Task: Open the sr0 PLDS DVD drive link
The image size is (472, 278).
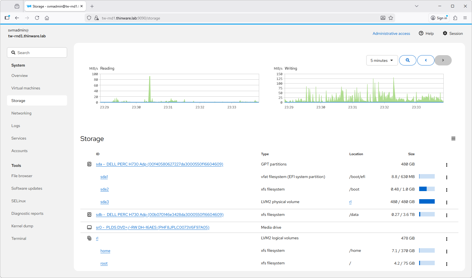Action: click(153, 227)
